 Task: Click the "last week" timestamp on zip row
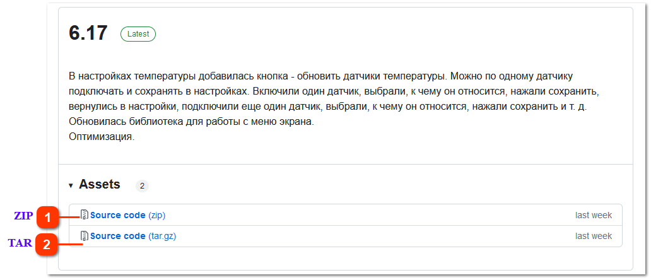pos(594,215)
